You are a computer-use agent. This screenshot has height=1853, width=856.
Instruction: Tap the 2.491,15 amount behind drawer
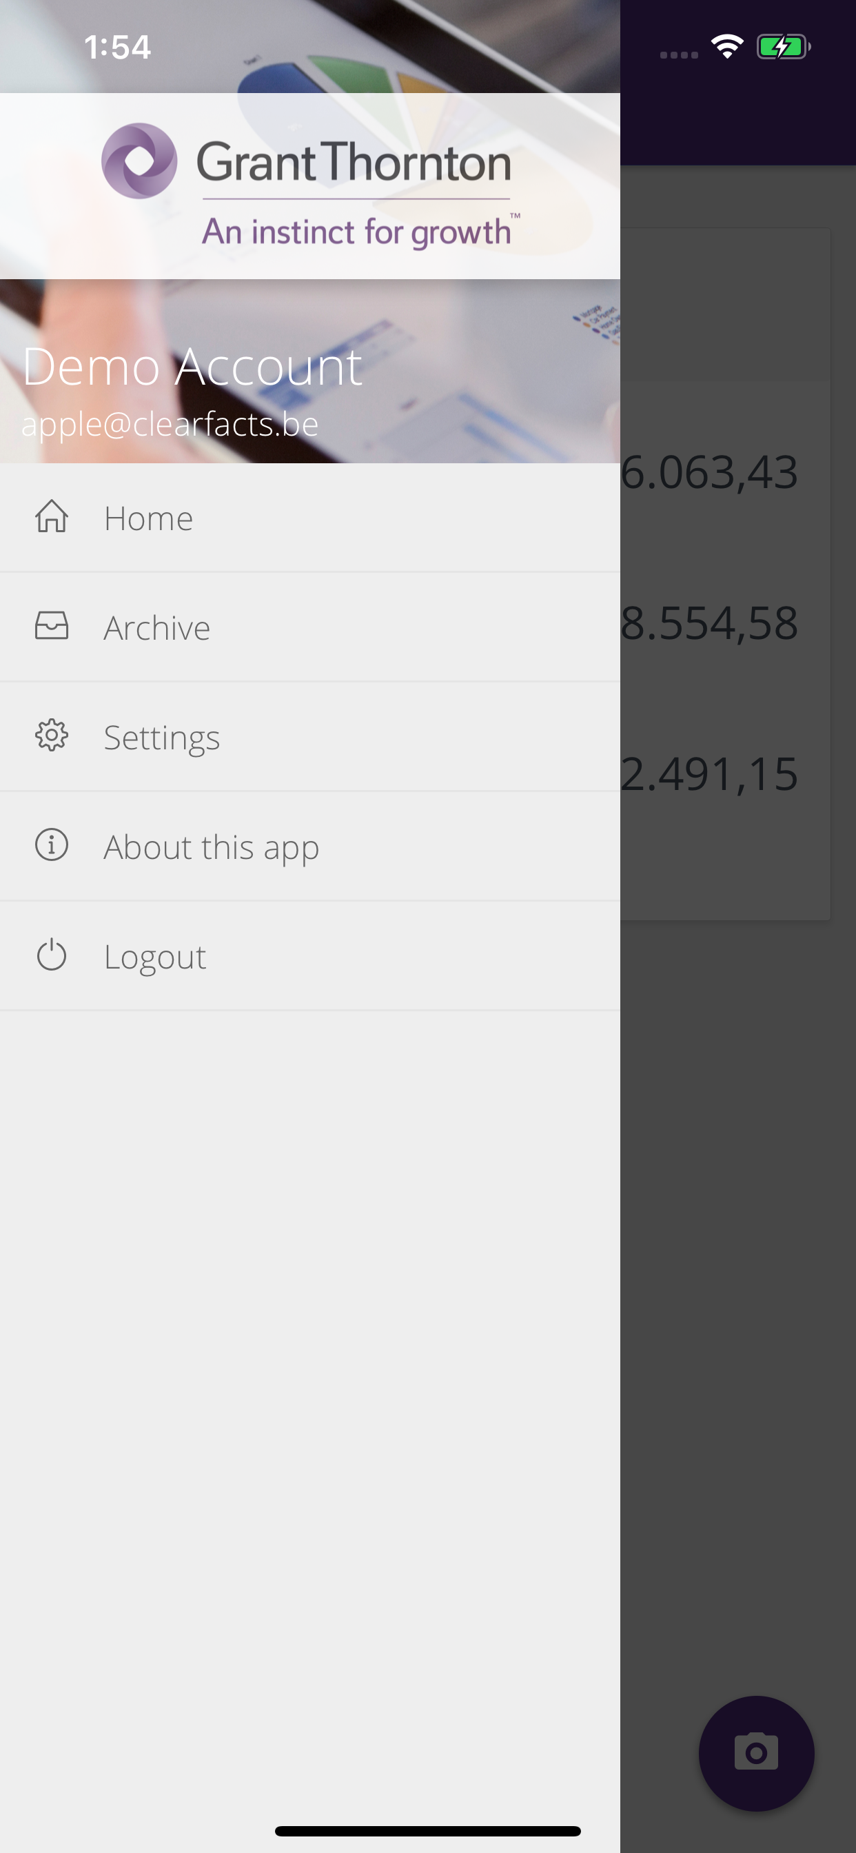click(709, 774)
